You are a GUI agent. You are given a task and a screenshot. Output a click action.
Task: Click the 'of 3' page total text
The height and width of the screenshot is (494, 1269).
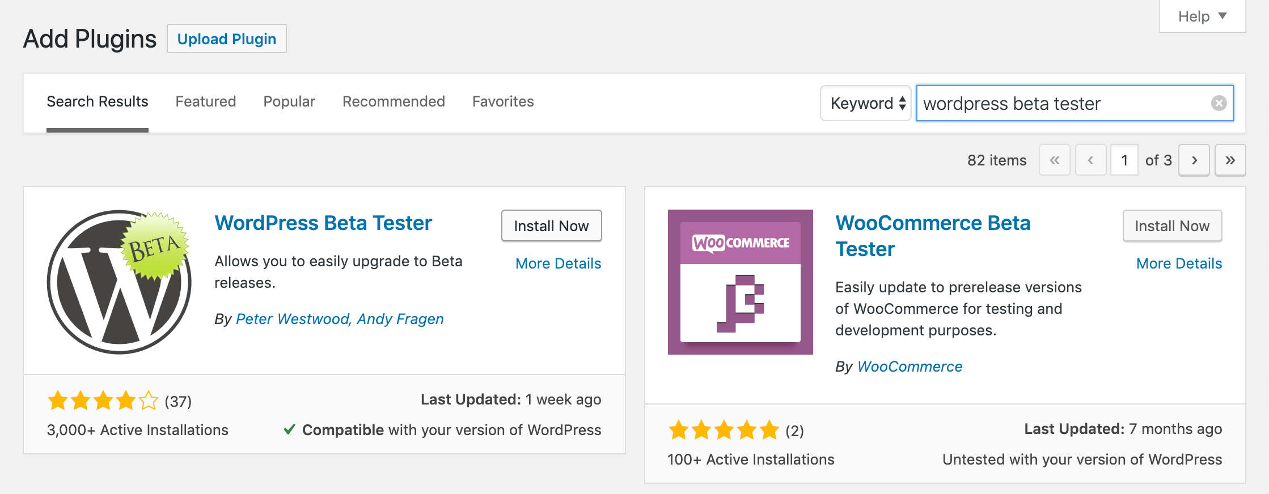coord(1158,160)
